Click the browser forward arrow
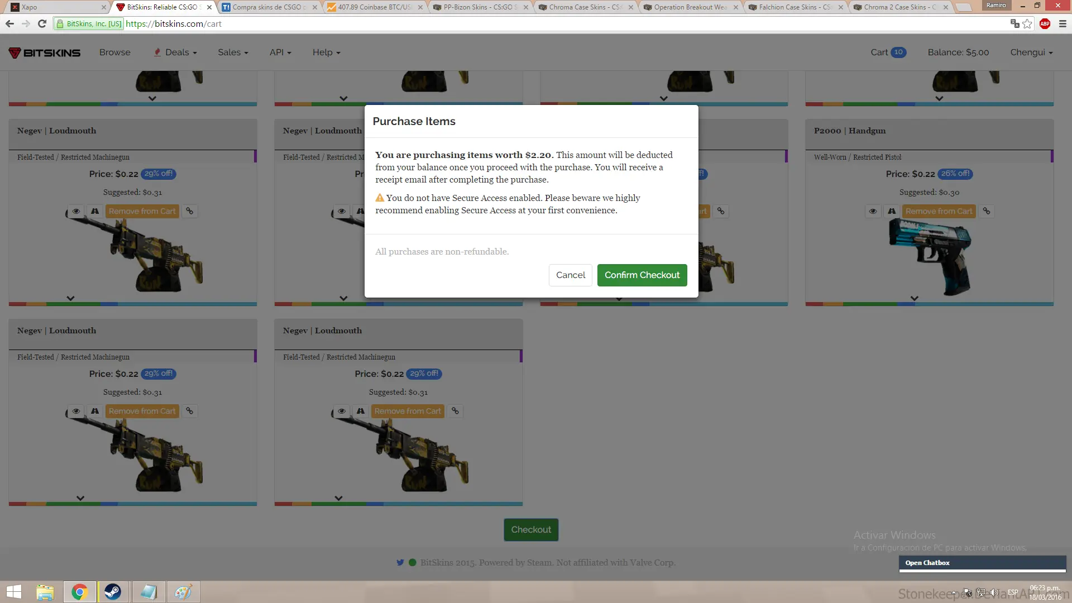 [26, 23]
